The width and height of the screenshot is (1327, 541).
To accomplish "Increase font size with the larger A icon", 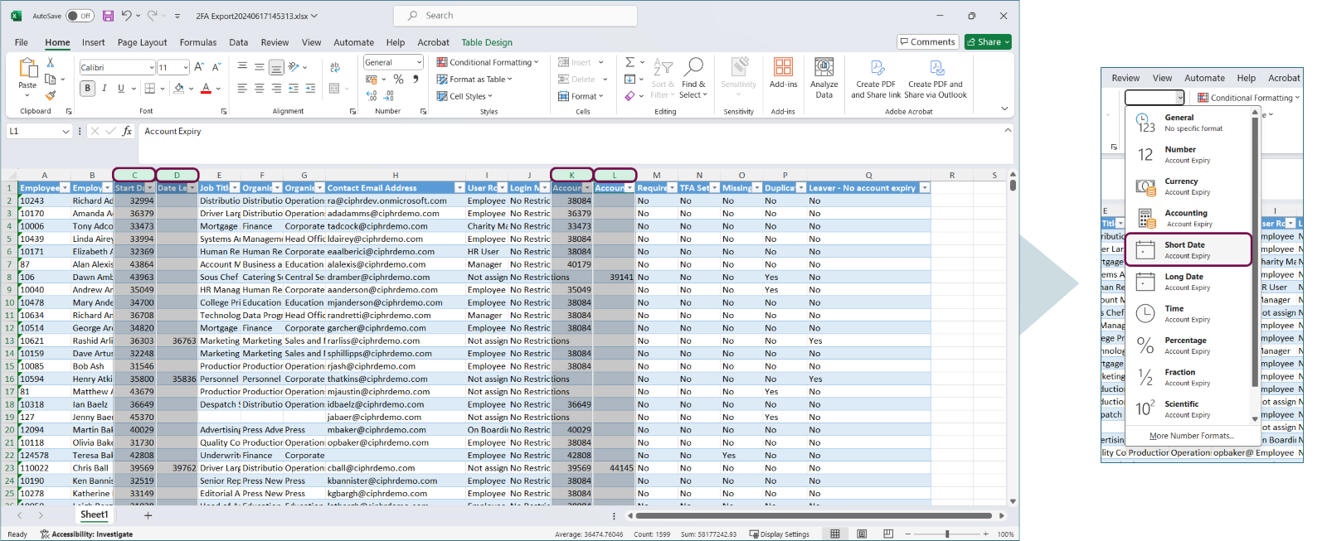I will click(200, 67).
